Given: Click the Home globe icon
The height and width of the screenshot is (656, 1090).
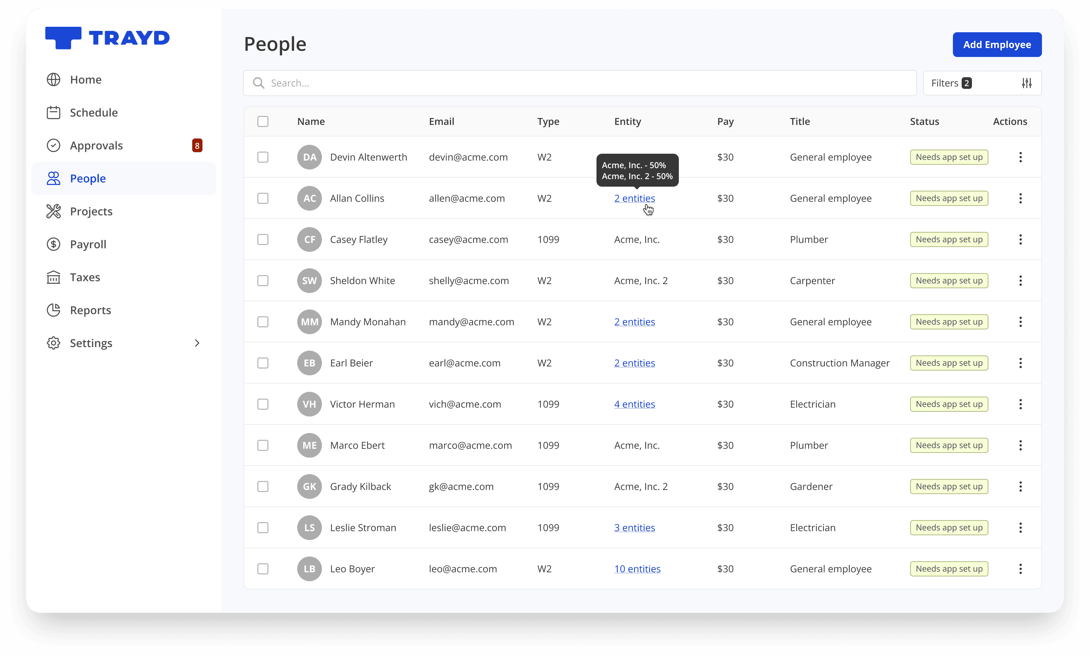Looking at the screenshot, I should coord(54,80).
